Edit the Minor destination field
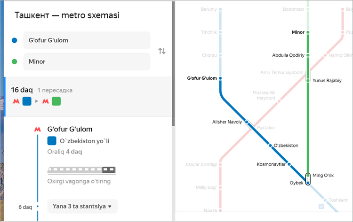 (x=87, y=61)
